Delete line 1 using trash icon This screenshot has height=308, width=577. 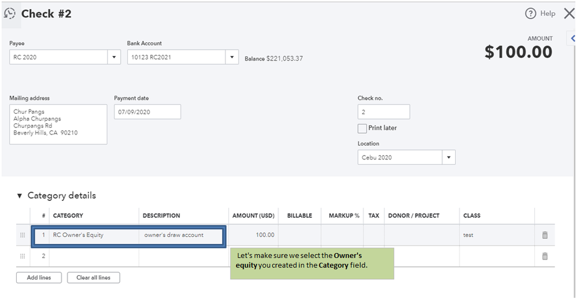pos(545,235)
